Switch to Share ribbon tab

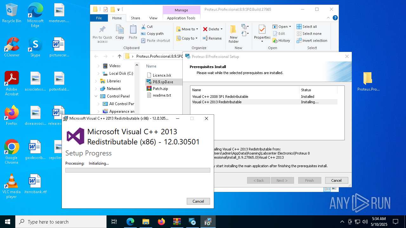pyautogui.click(x=135, y=18)
